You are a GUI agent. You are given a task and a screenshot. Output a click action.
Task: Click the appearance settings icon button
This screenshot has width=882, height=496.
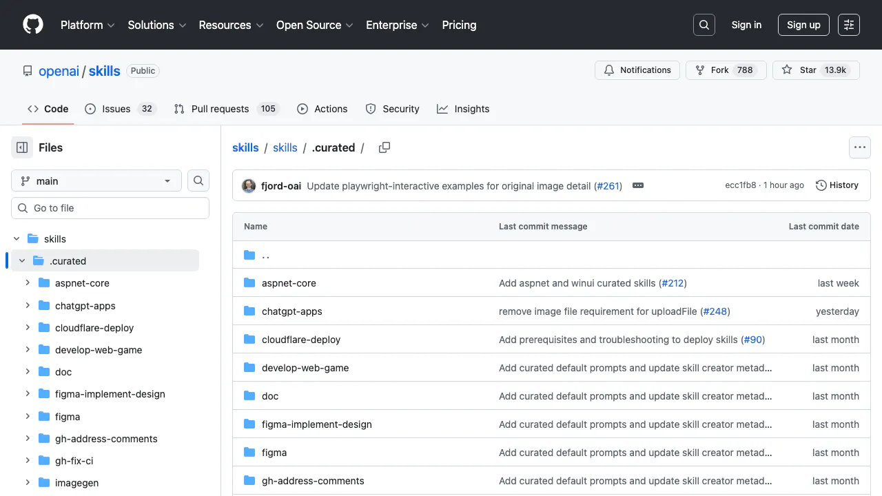coord(849,25)
